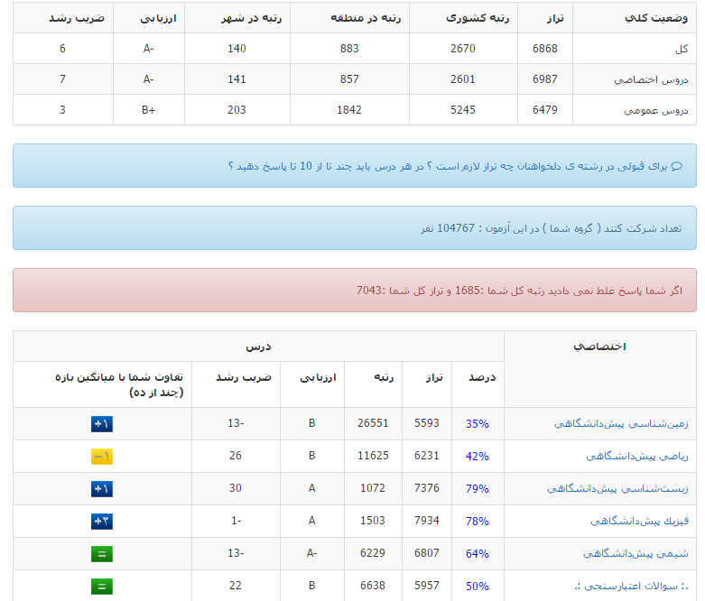Click the speech bubble icon in the blue banner
This screenshot has width=705, height=601.
point(677,166)
